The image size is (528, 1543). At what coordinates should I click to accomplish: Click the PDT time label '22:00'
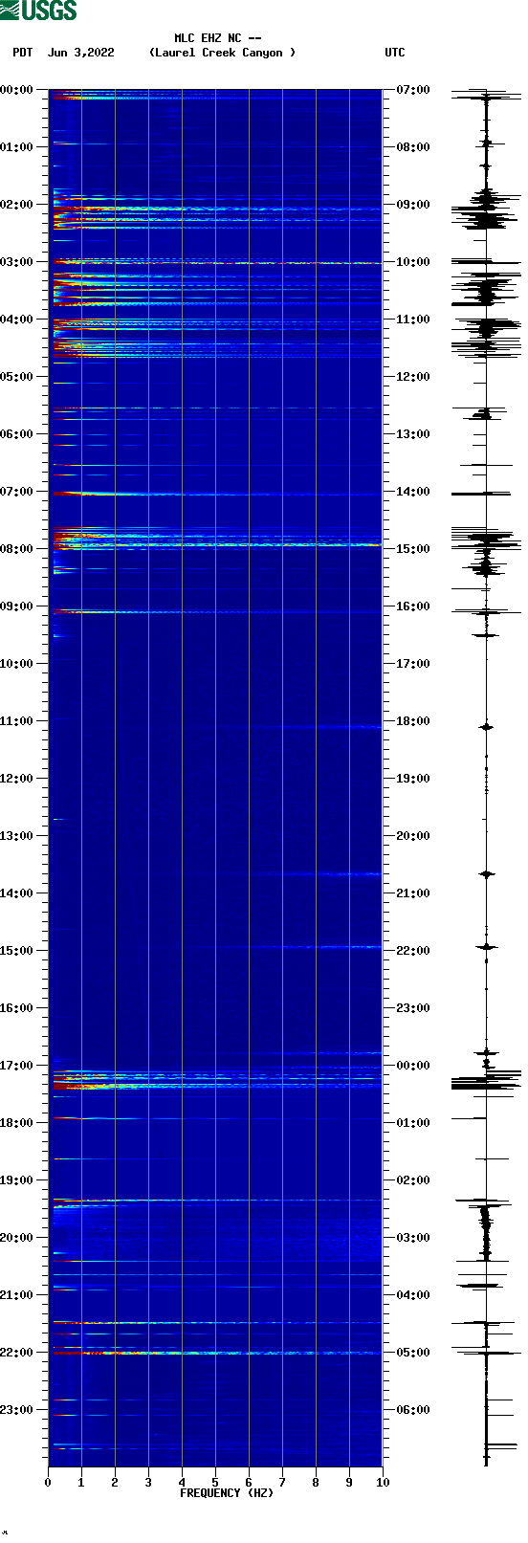point(16,1353)
